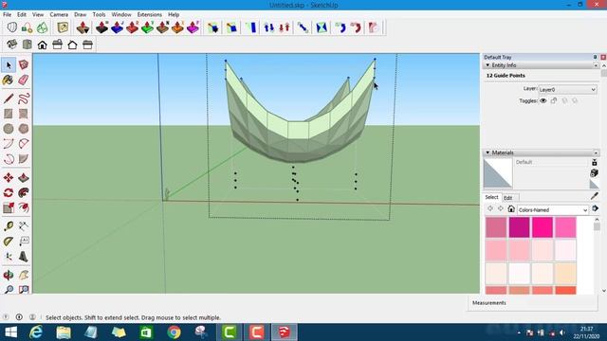Pick the Sample Paint eyedropper
This screenshot has height=341, width=607.
point(595,196)
